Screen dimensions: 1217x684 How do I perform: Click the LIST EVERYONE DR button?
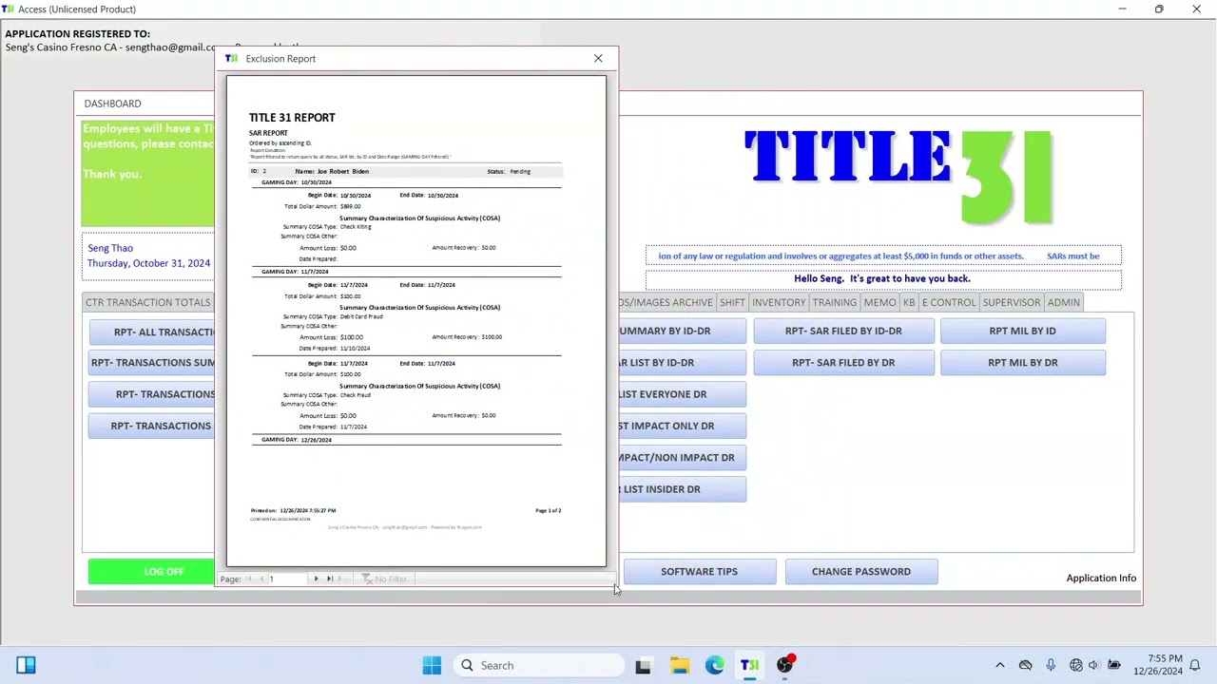click(682, 394)
